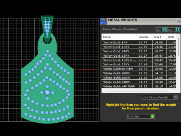Select the White Gold:14K PdW row

(x=139, y=86)
